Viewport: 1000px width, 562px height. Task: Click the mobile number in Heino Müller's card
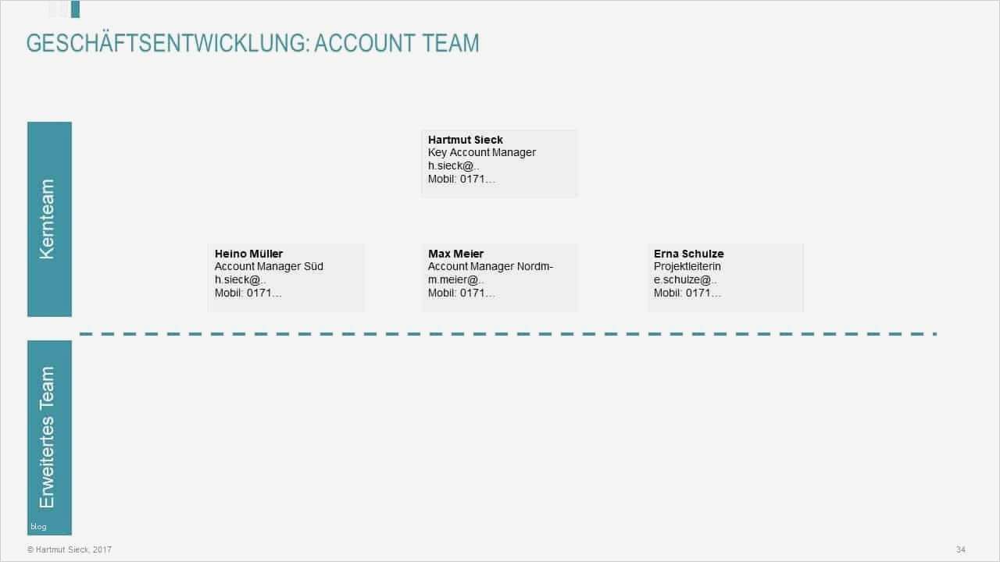click(248, 293)
